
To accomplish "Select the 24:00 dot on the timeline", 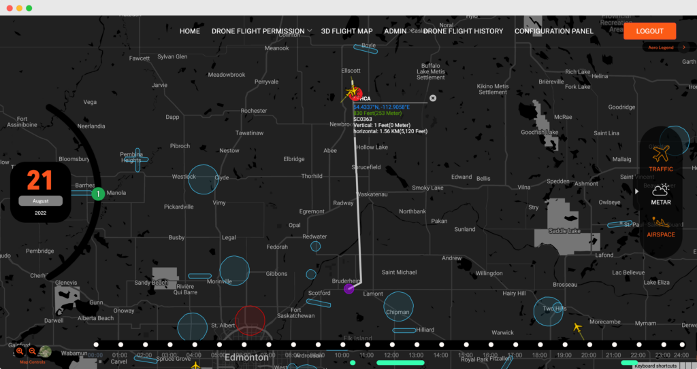I will (681, 345).
